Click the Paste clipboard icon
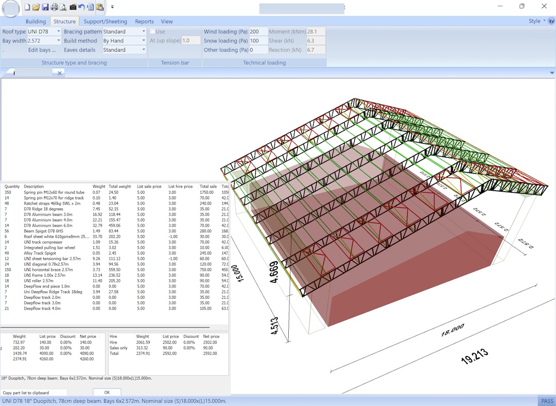This screenshot has height=406, width=556. tap(99, 7)
